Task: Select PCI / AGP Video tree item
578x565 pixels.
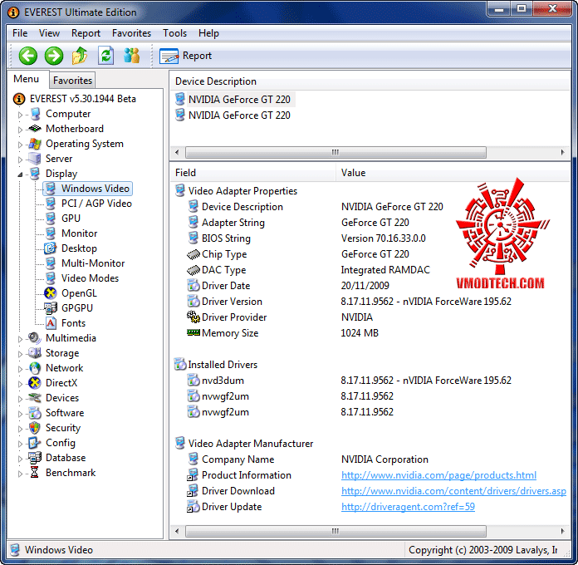Action: tap(96, 204)
